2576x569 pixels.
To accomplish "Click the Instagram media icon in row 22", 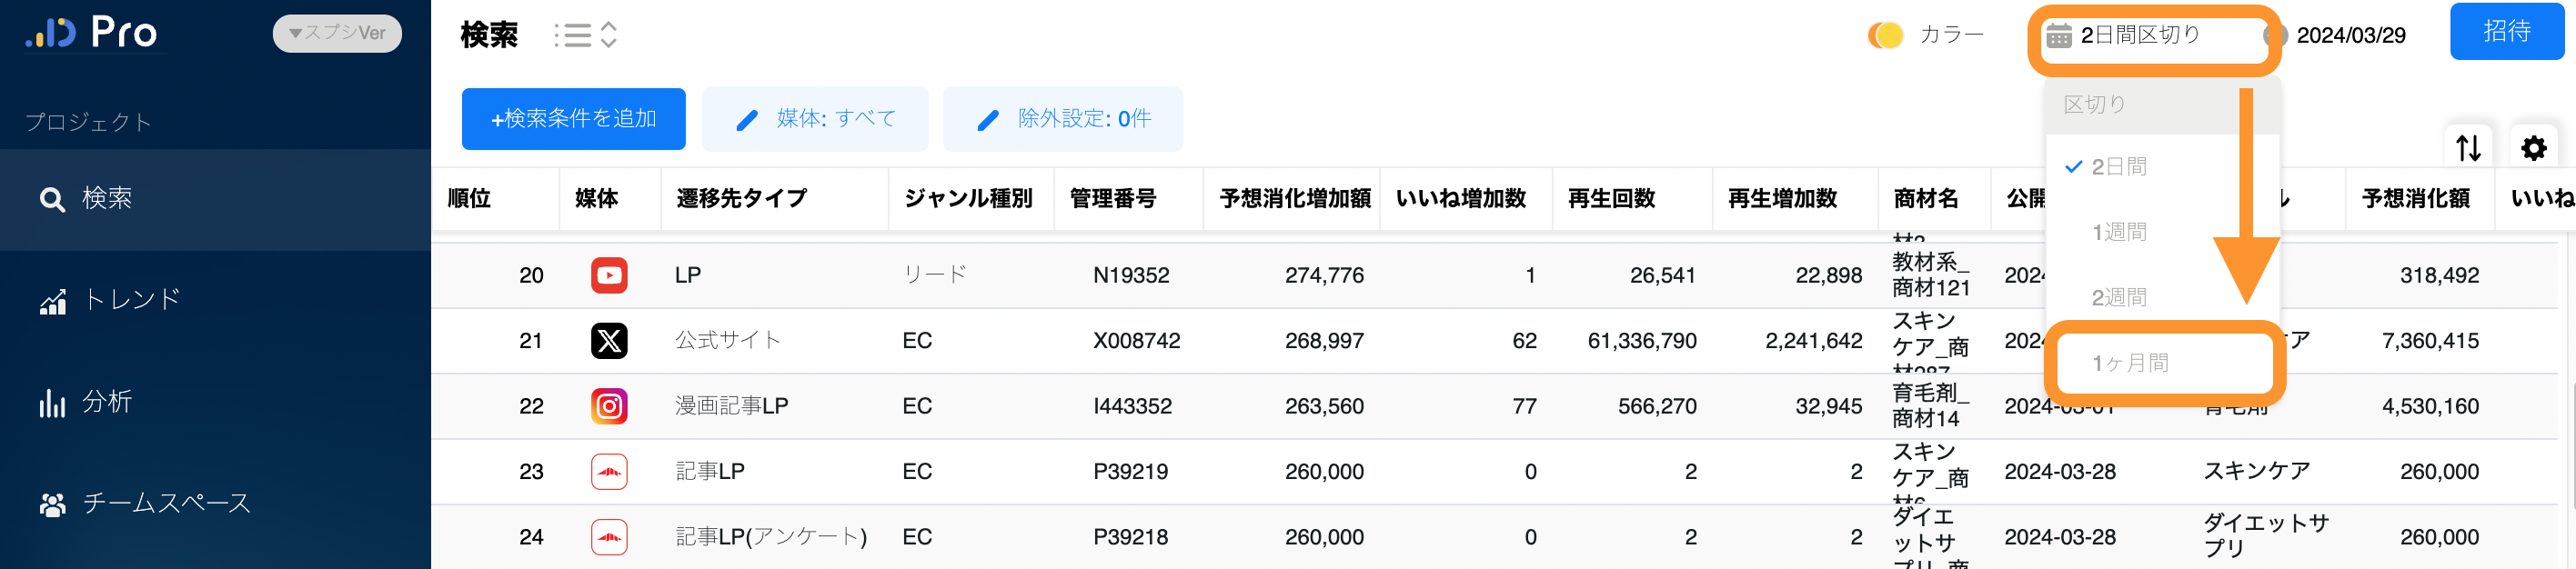I will [609, 406].
